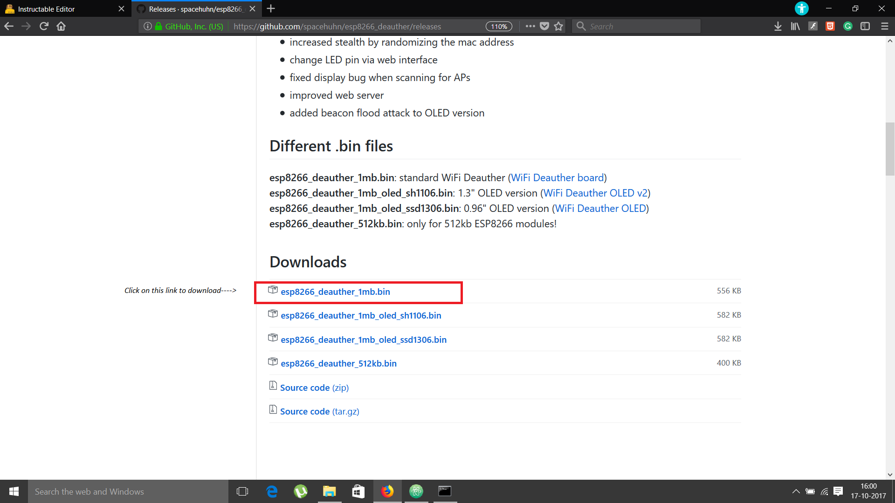Switch to the Instructable Editor tab
This screenshot has height=503, width=895.
[47, 9]
